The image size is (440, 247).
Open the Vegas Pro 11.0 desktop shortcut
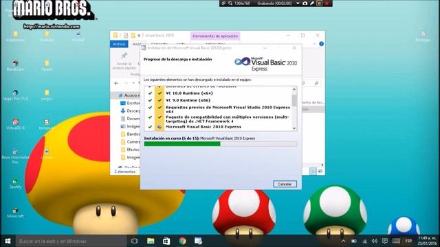coord(15,95)
